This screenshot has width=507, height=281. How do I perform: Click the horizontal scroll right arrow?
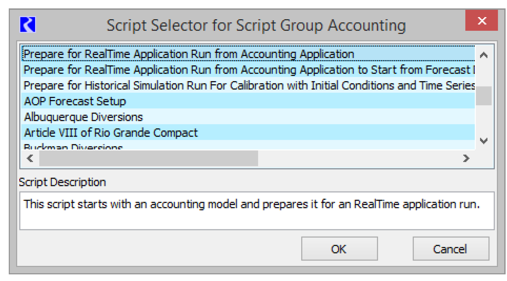click(x=466, y=158)
